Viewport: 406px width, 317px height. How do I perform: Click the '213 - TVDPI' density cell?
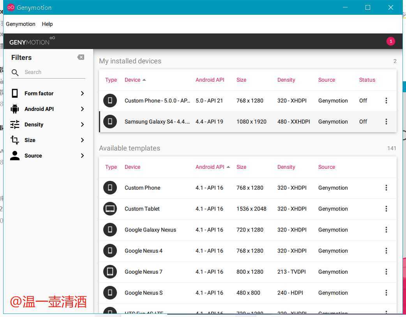(291, 271)
